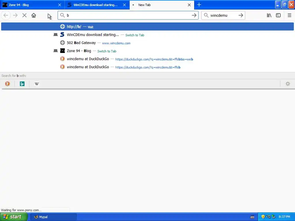Open DuckDuckGo suggestion ending with ia=web
The width and height of the screenshot is (295, 221).
coord(147,59)
